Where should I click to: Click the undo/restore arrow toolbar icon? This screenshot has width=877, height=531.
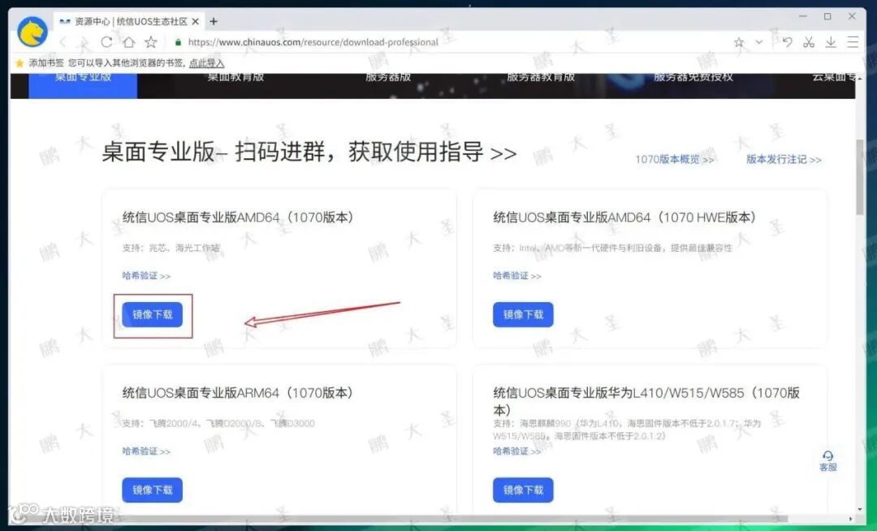pyautogui.click(x=787, y=42)
